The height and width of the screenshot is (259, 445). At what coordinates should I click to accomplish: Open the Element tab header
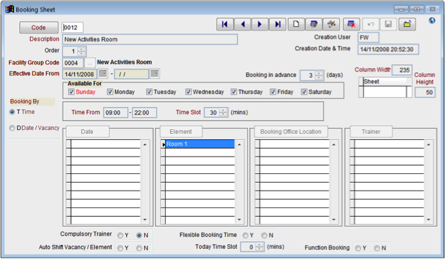pos(181,132)
